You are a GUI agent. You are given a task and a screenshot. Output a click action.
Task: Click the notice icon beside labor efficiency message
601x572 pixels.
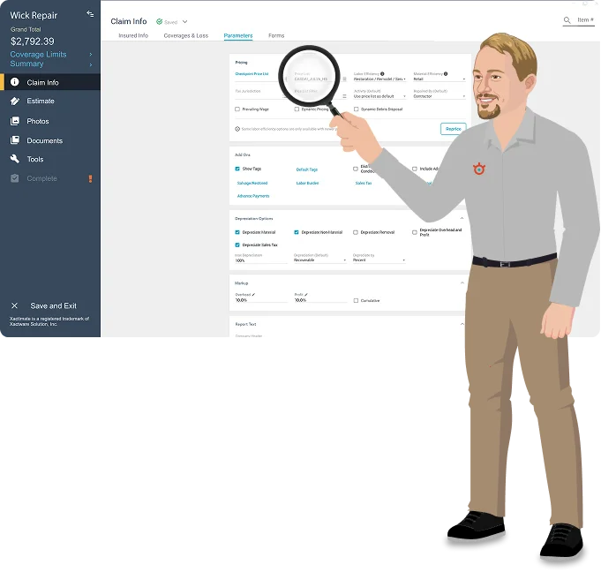click(x=237, y=129)
